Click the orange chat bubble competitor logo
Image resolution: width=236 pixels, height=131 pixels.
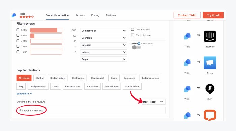point(210,115)
